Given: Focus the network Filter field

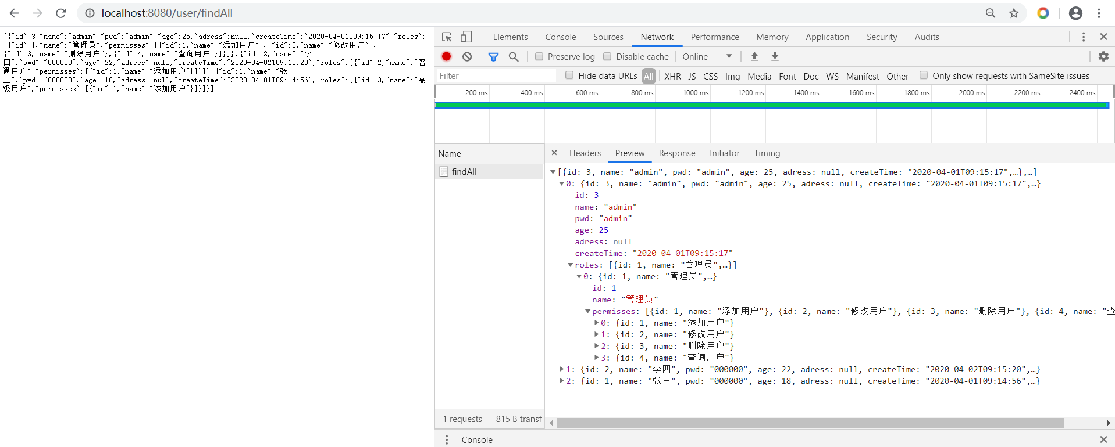Looking at the screenshot, I should pyautogui.click(x=496, y=76).
